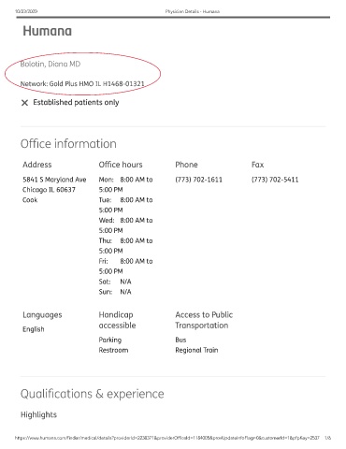346x449 pixels.
Task: Click Qualifications & experience heading
Action: tap(93, 394)
